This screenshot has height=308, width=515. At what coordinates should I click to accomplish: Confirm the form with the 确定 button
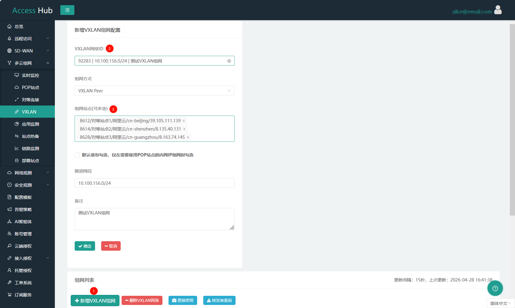(85, 246)
